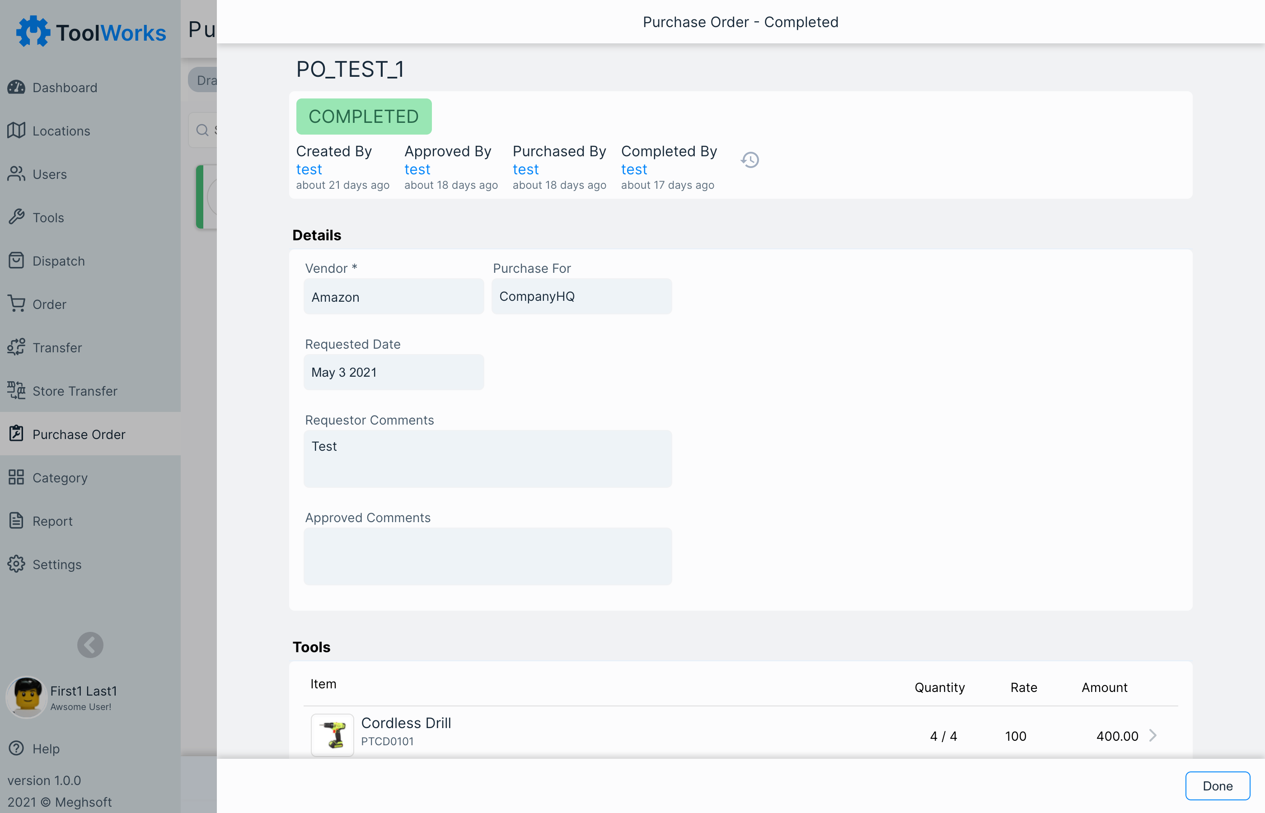Collapse sidebar with the left arrow
The height and width of the screenshot is (813, 1265).
tap(90, 645)
